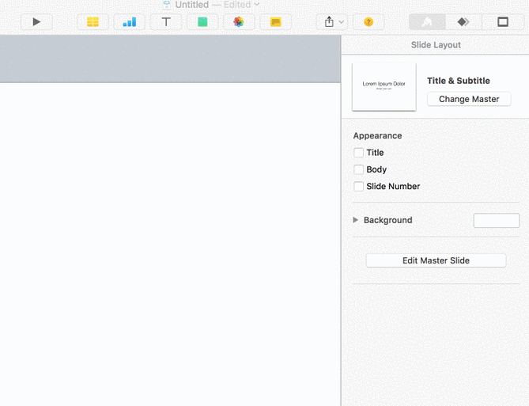Add a comment with the sticky note icon

[x=276, y=22]
